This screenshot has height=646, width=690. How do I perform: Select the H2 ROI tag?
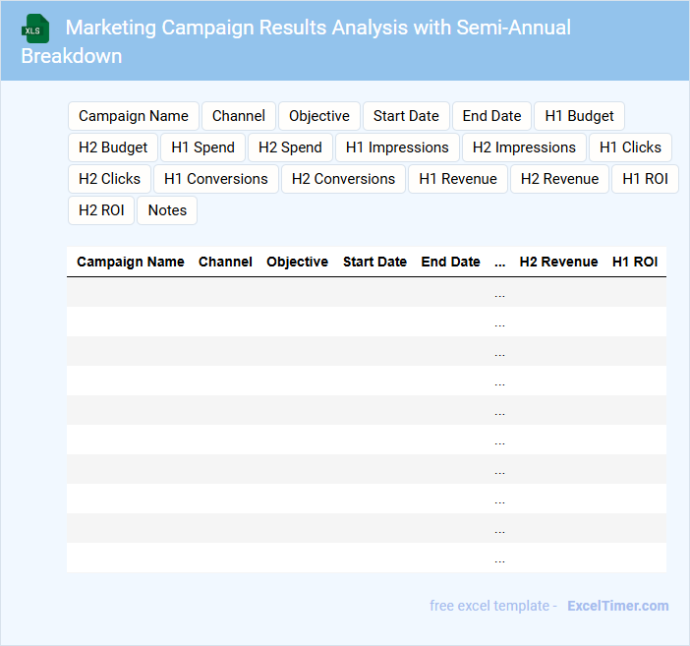tap(100, 210)
